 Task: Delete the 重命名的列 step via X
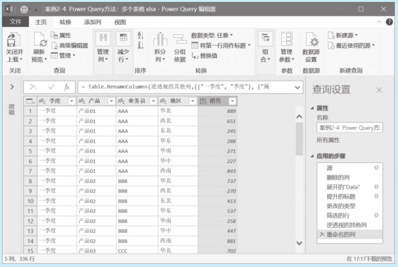click(x=322, y=234)
